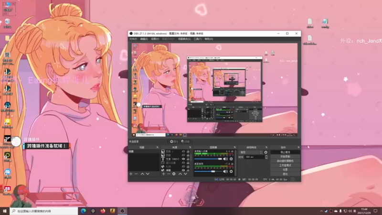Viewport: 382px width, 215px height.
Task: Open the 帮助(H) menu in OBS
Action: (x=209, y=39)
